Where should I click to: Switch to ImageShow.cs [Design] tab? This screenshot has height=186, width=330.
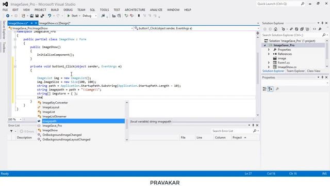(x=55, y=23)
